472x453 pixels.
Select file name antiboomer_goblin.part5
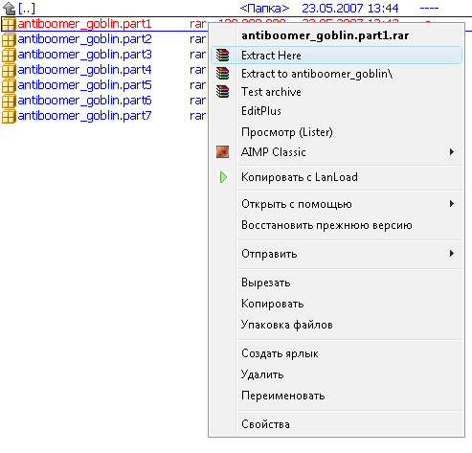tap(84, 85)
